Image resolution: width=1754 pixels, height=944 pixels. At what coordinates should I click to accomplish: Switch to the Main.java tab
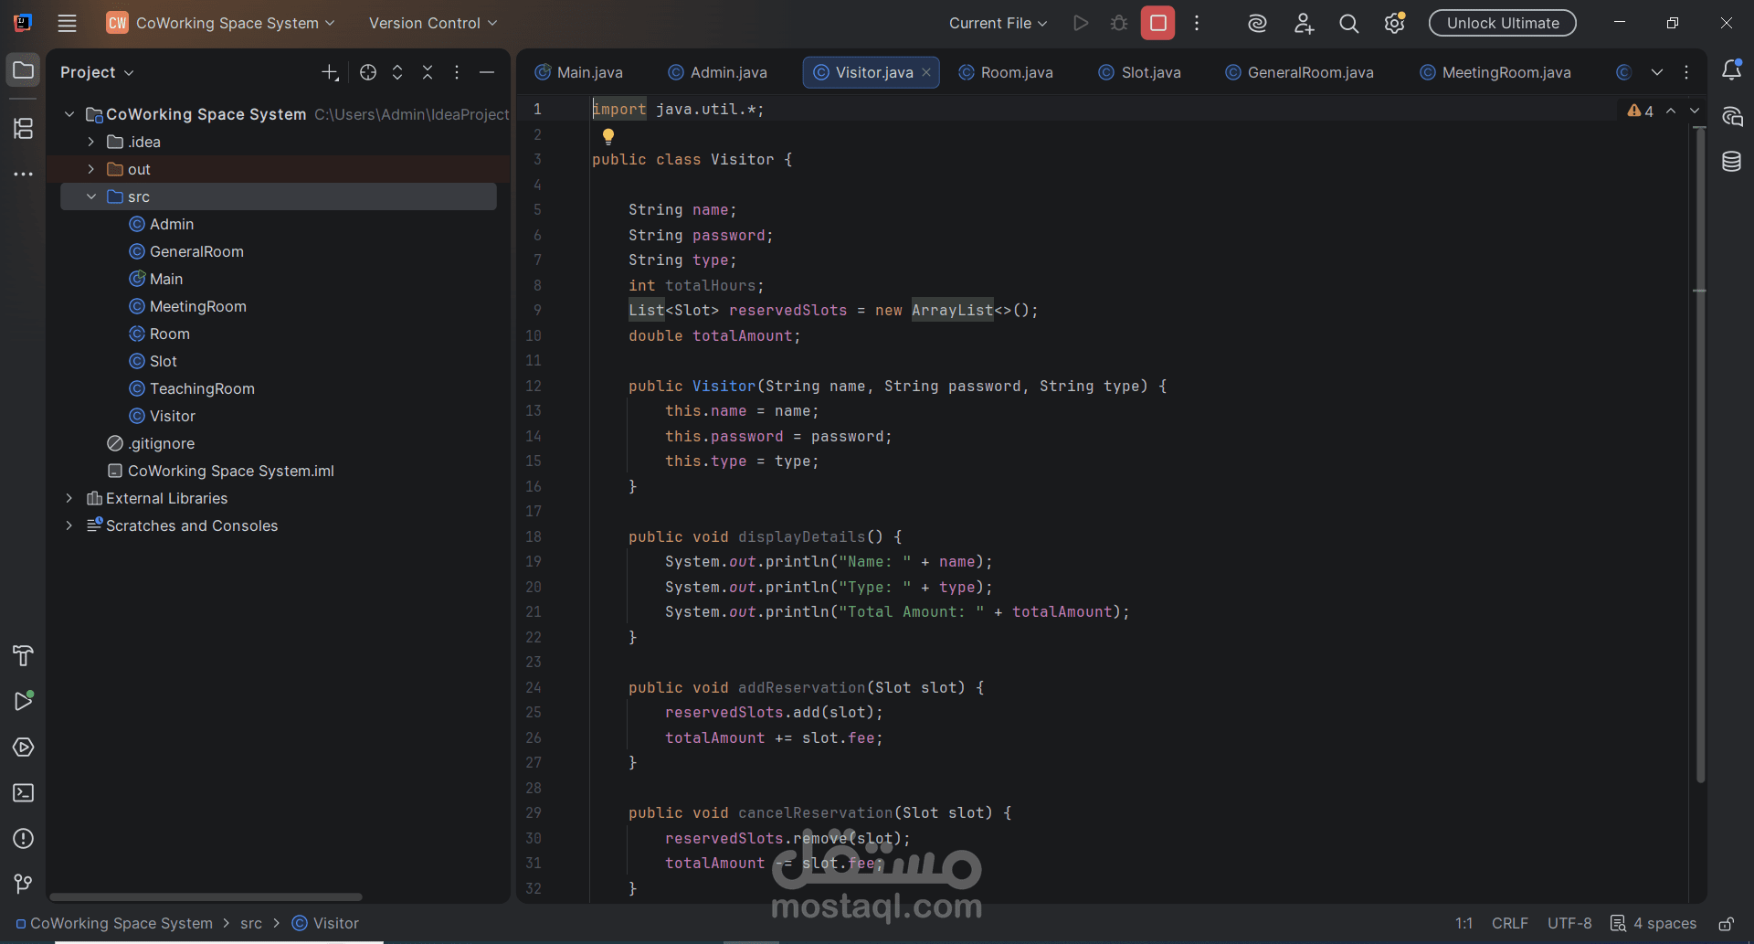coord(579,72)
